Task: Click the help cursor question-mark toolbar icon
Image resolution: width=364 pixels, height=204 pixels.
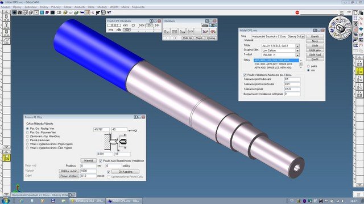Action: 109,12
